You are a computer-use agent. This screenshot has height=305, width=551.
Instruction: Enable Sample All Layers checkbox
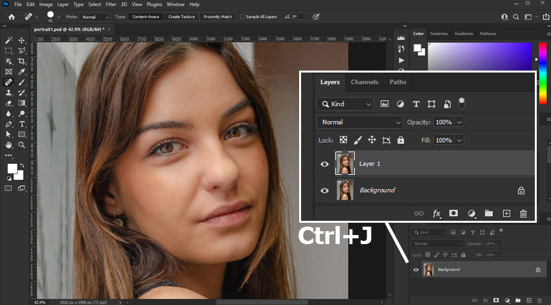(242, 17)
